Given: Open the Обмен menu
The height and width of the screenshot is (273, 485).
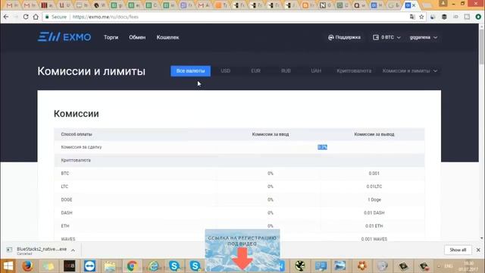Looking at the screenshot, I should coord(137,37).
